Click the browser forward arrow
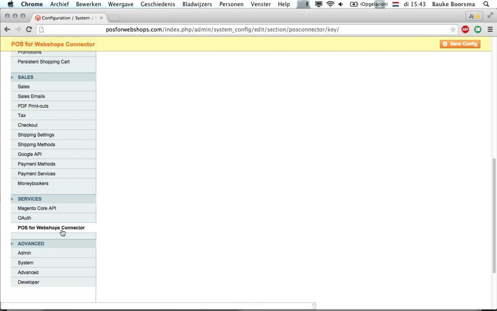The width and height of the screenshot is (497, 311). tap(18, 29)
